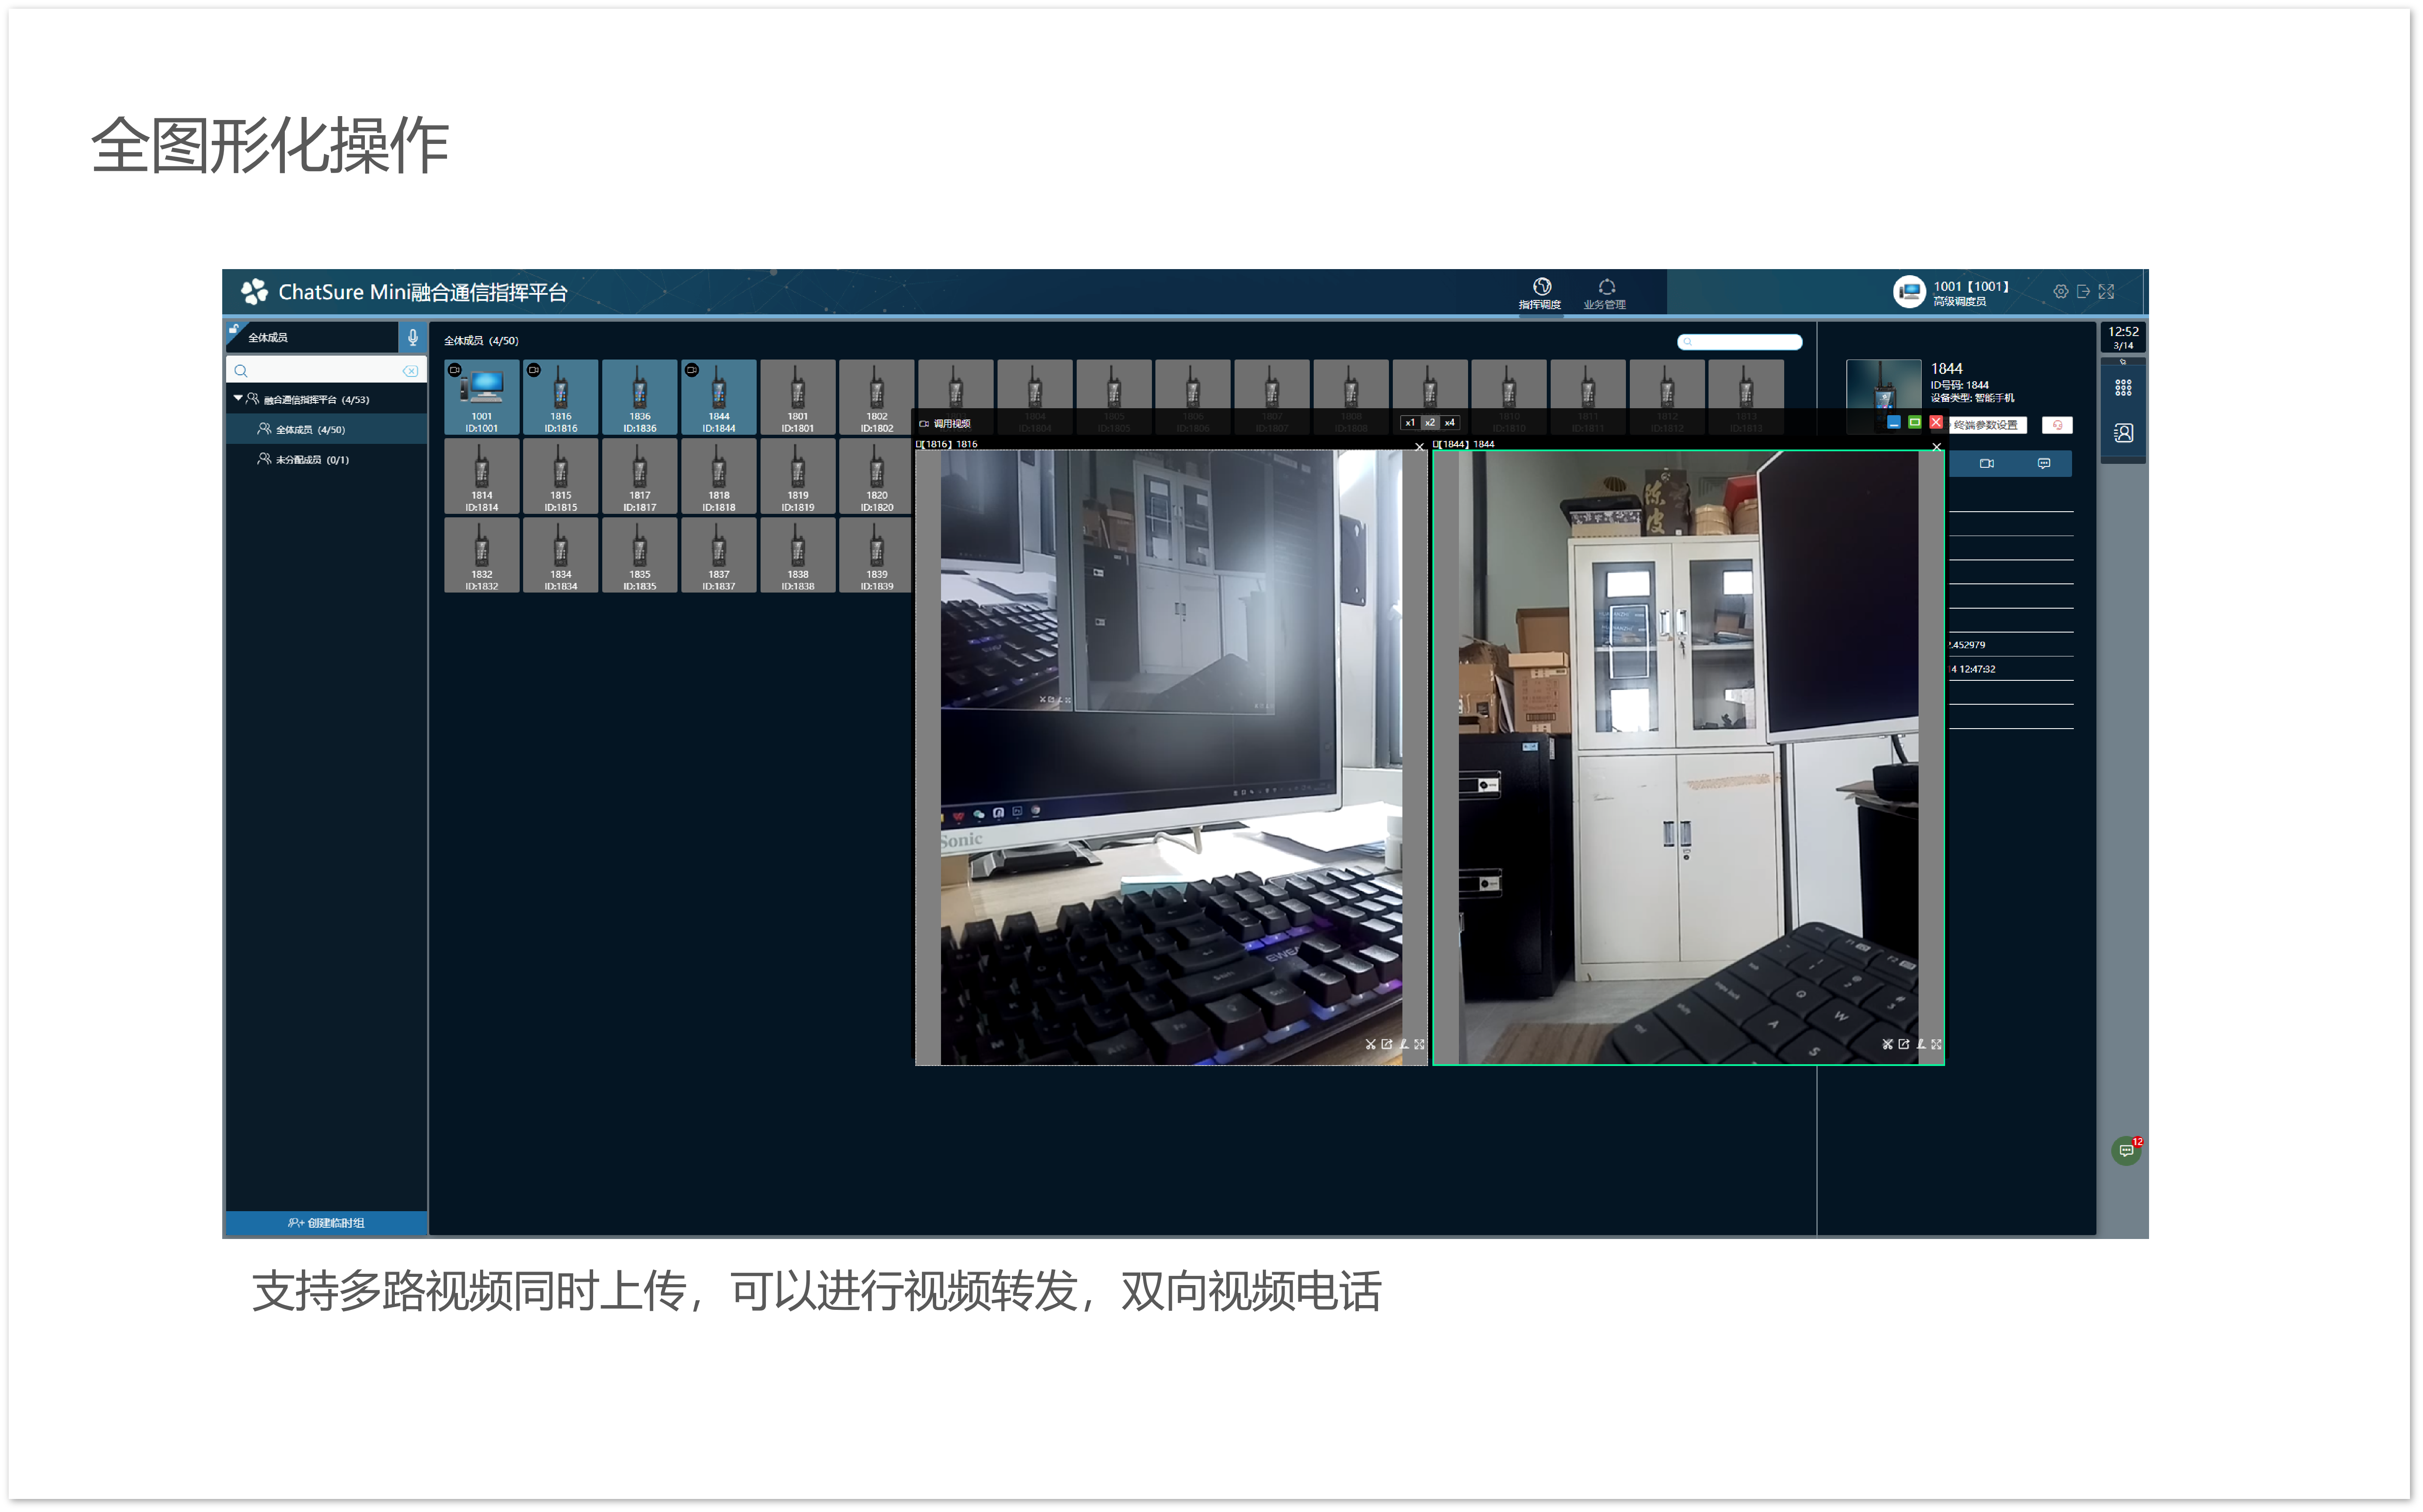Image resolution: width=2423 pixels, height=1512 pixels.
Task: Maximize the 调用视频 window with green button
Action: 1915,423
